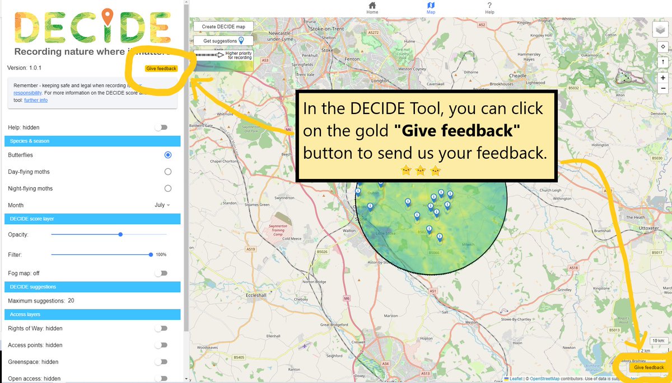
Task: Select the suggestion marker nearest Milwich
Action: [440, 239]
